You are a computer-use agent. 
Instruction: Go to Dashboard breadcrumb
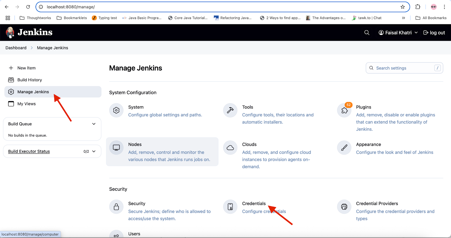[16, 48]
